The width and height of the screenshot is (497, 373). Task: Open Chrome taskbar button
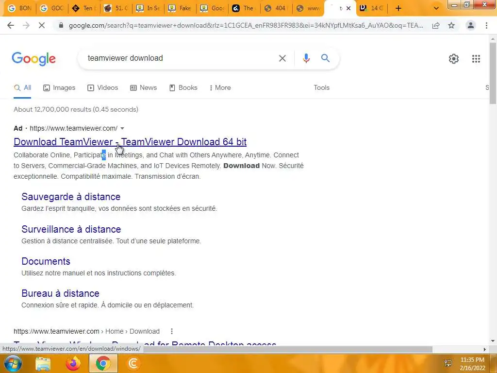tap(103, 363)
